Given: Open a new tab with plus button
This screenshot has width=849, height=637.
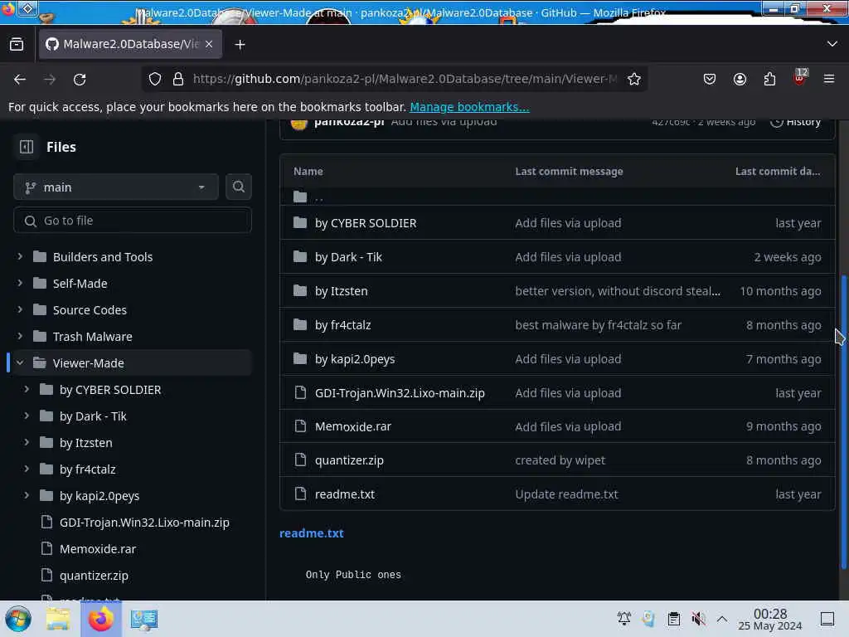Looking at the screenshot, I should (240, 45).
